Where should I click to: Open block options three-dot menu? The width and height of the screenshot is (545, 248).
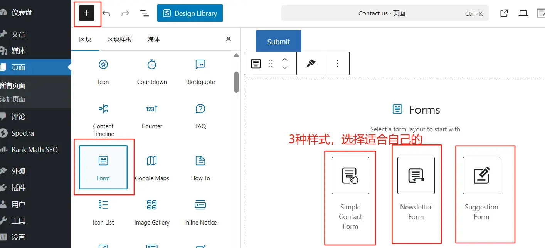pyautogui.click(x=338, y=64)
